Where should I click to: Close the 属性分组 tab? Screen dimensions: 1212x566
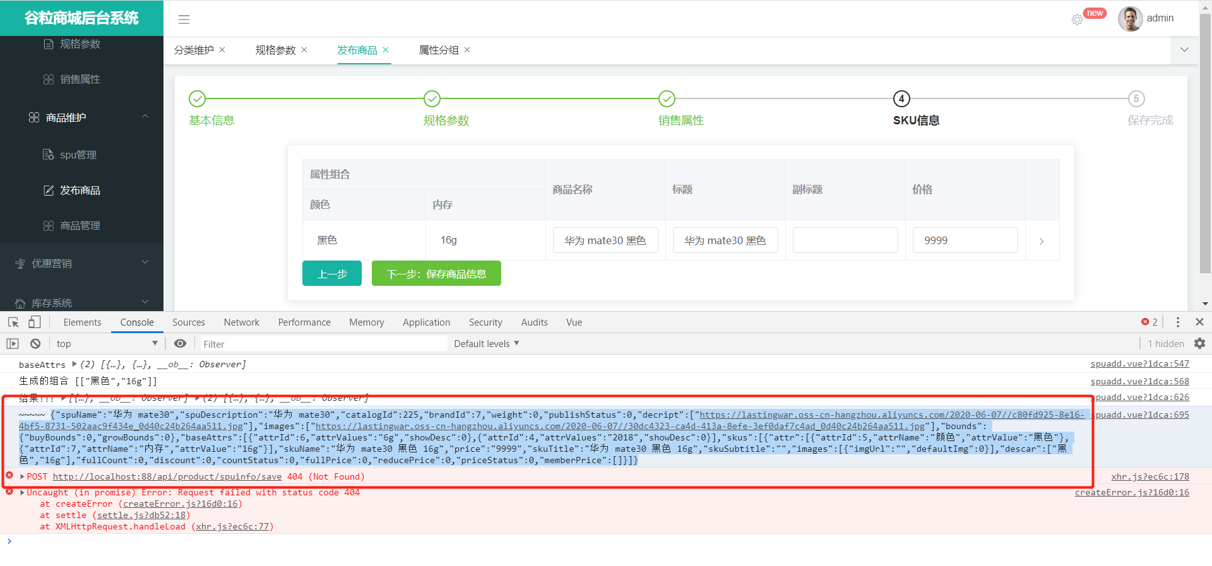coord(467,50)
